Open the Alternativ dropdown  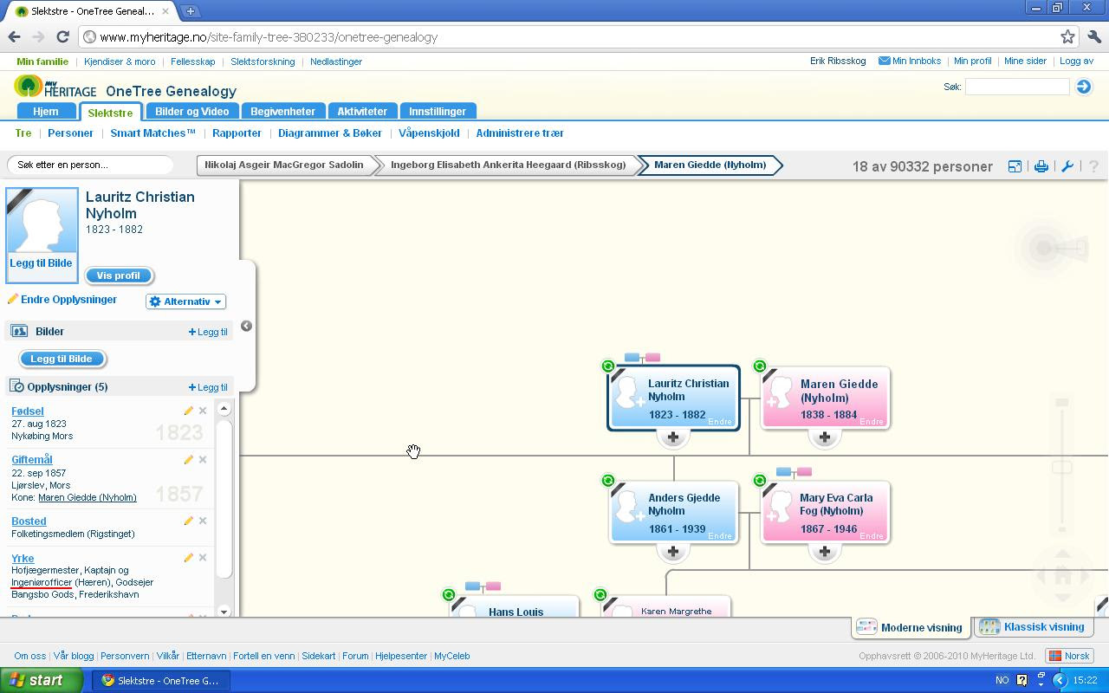click(x=186, y=301)
